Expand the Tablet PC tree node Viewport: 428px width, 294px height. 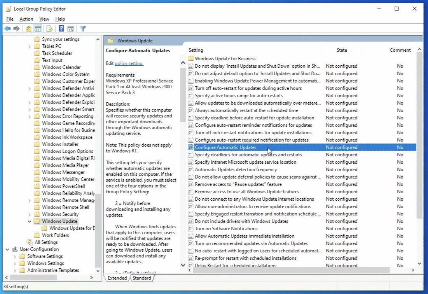pyautogui.click(x=30, y=47)
